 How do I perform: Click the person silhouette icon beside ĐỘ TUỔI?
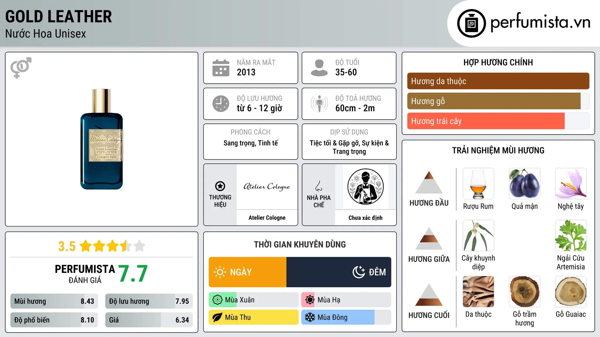click(319, 68)
